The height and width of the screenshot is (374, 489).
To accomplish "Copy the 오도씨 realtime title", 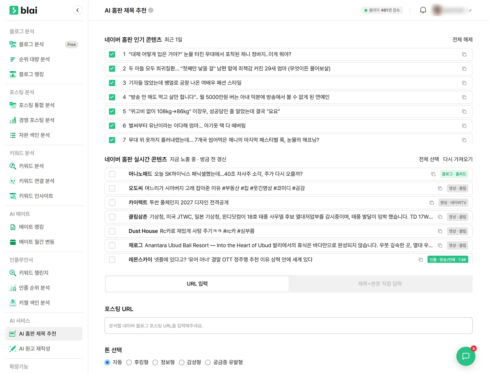I will (440, 188).
